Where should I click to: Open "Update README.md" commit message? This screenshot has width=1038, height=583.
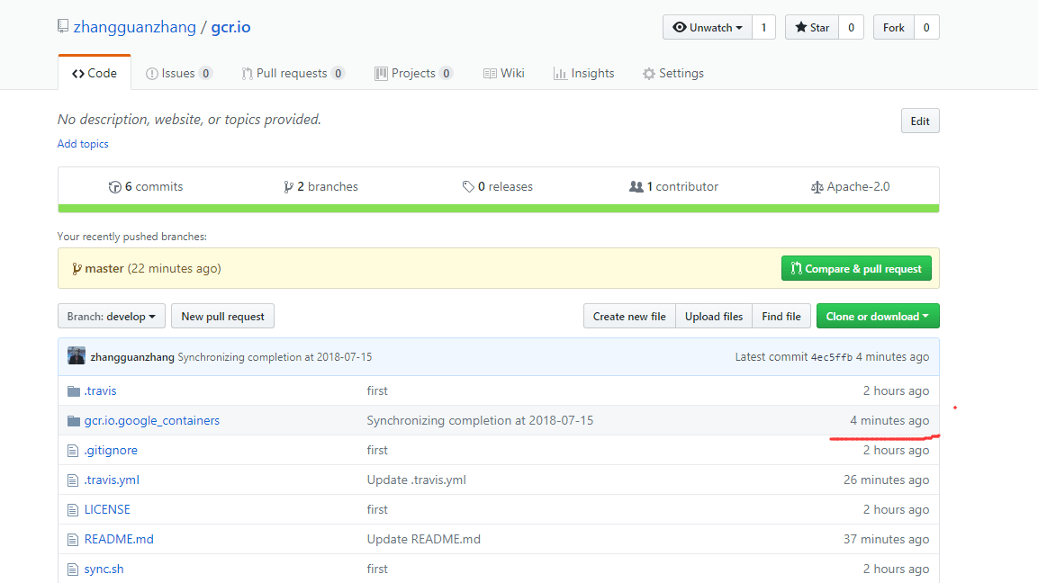click(424, 540)
